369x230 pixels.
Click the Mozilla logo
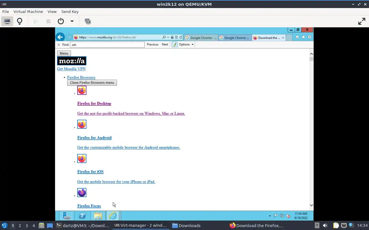pos(72,61)
